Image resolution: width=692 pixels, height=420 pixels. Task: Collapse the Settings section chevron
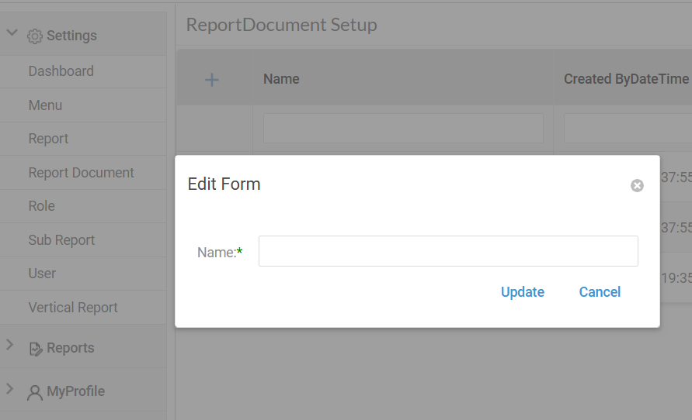click(x=12, y=33)
